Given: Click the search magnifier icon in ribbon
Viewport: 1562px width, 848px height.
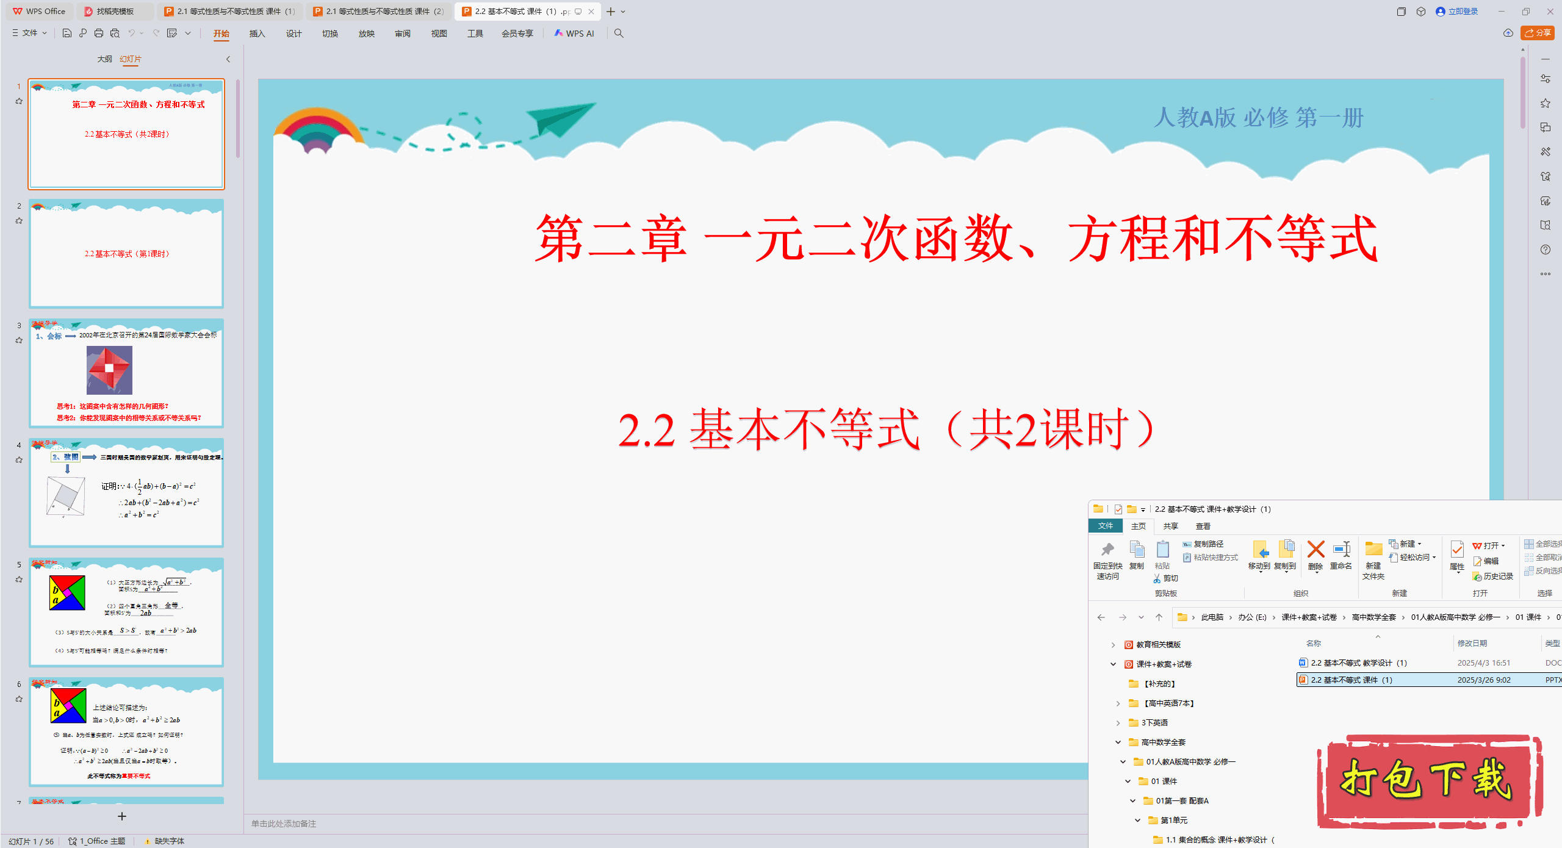Looking at the screenshot, I should pos(619,34).
